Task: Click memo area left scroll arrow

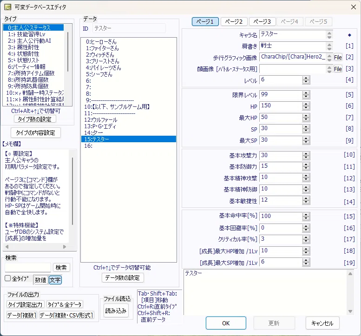Action: coord(7,247)
